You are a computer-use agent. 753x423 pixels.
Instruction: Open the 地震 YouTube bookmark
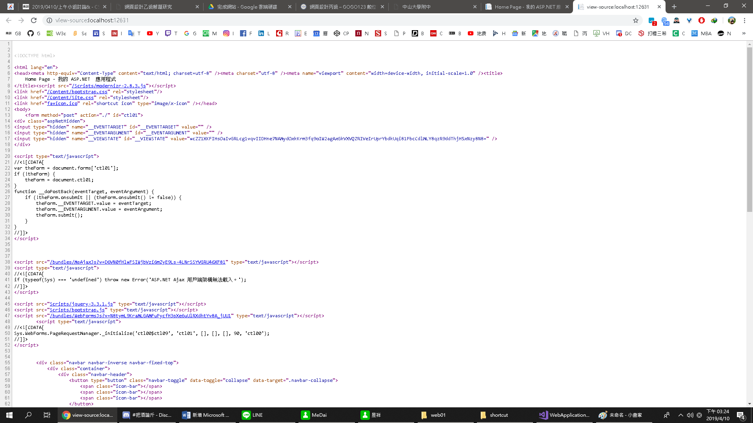click(x=477, y=33)
